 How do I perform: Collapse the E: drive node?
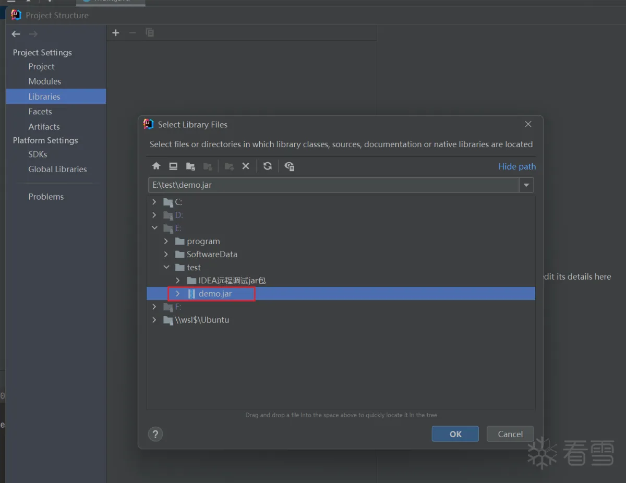click(x=154, y=228)
